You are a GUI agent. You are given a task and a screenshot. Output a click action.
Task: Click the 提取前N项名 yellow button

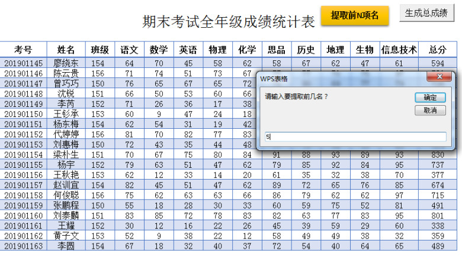(x=354, y=15)
